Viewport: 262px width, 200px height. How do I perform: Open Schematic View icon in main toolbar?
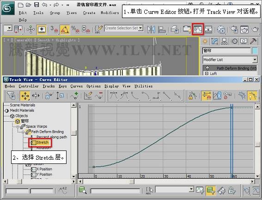tap(208, 30)
